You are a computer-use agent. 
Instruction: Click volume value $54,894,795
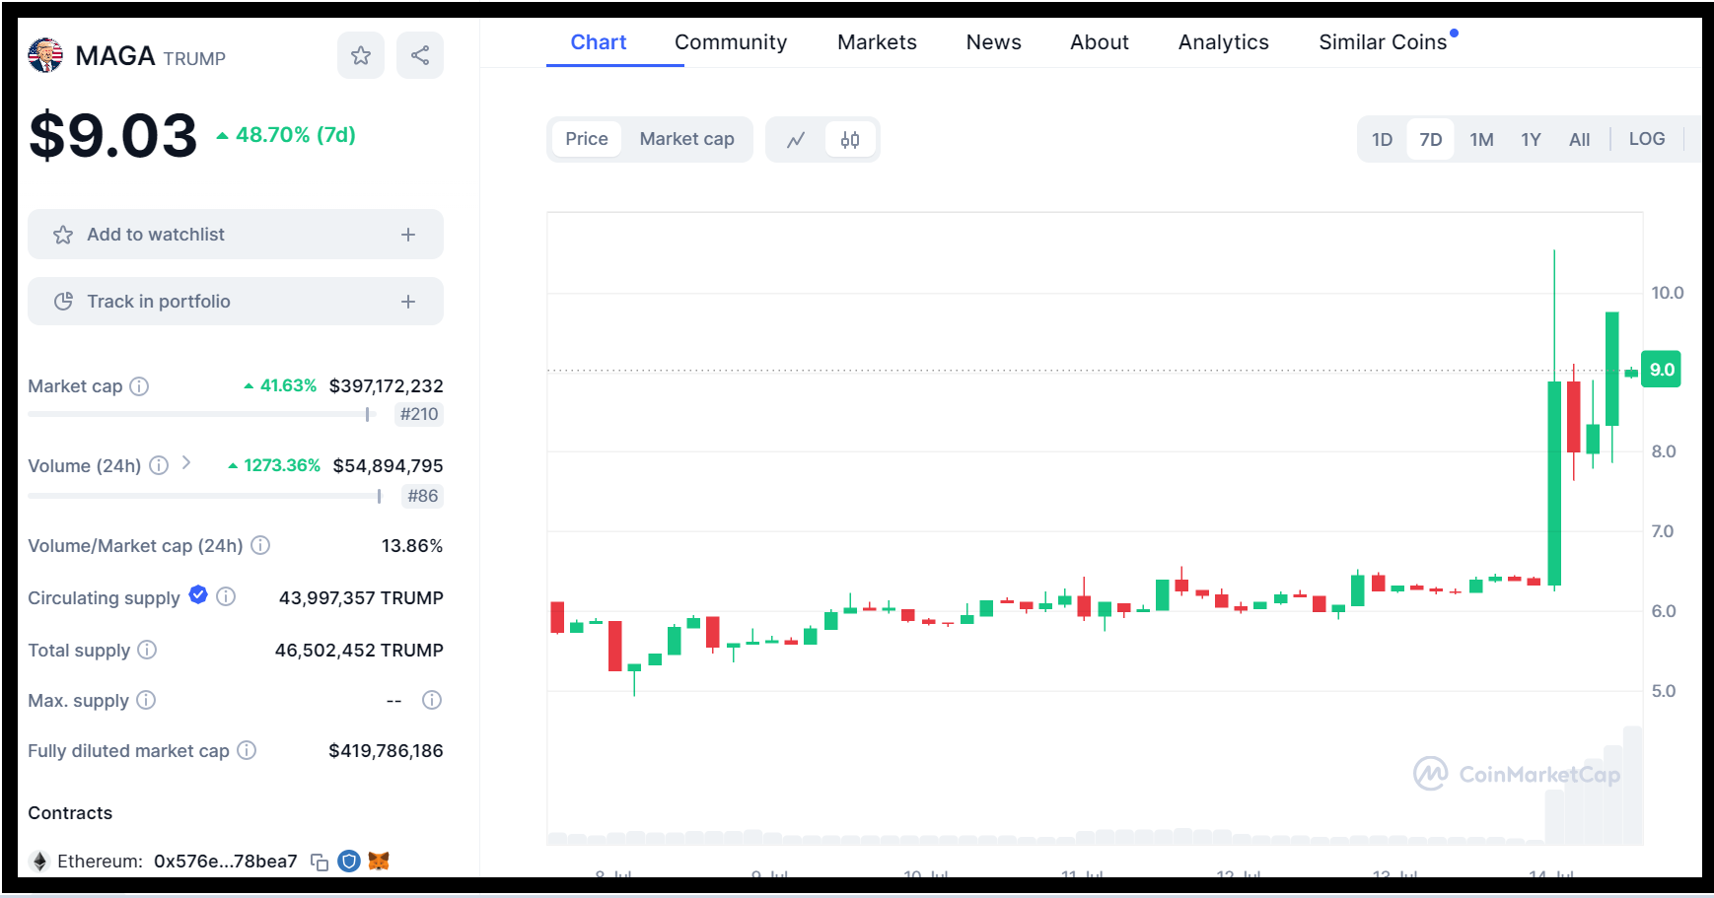[388, 465]
